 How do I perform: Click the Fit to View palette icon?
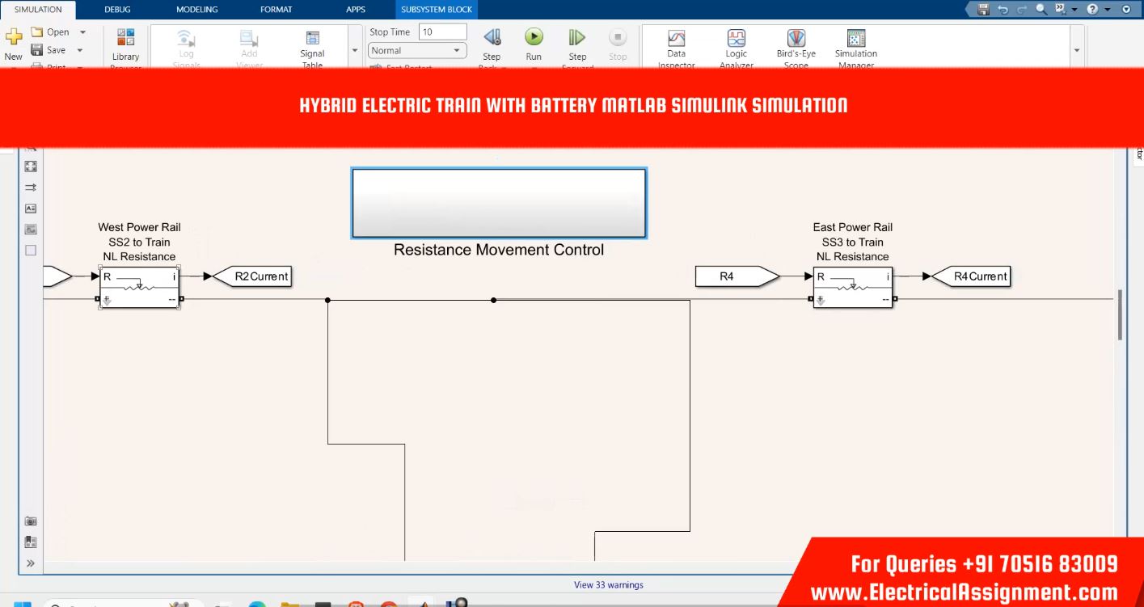[31, 166]
